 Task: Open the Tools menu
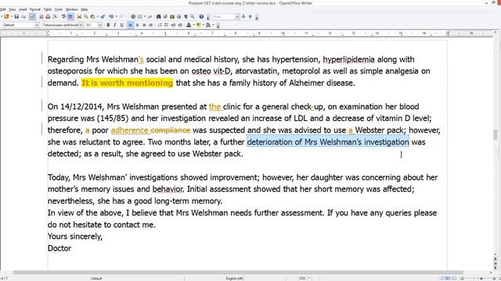click(59, 9)
